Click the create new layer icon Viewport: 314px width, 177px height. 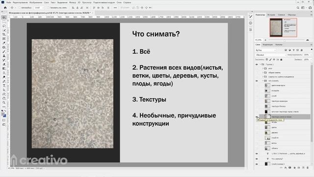click(303, 168)
